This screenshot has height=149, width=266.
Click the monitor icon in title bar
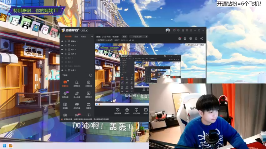click(183, 30)
